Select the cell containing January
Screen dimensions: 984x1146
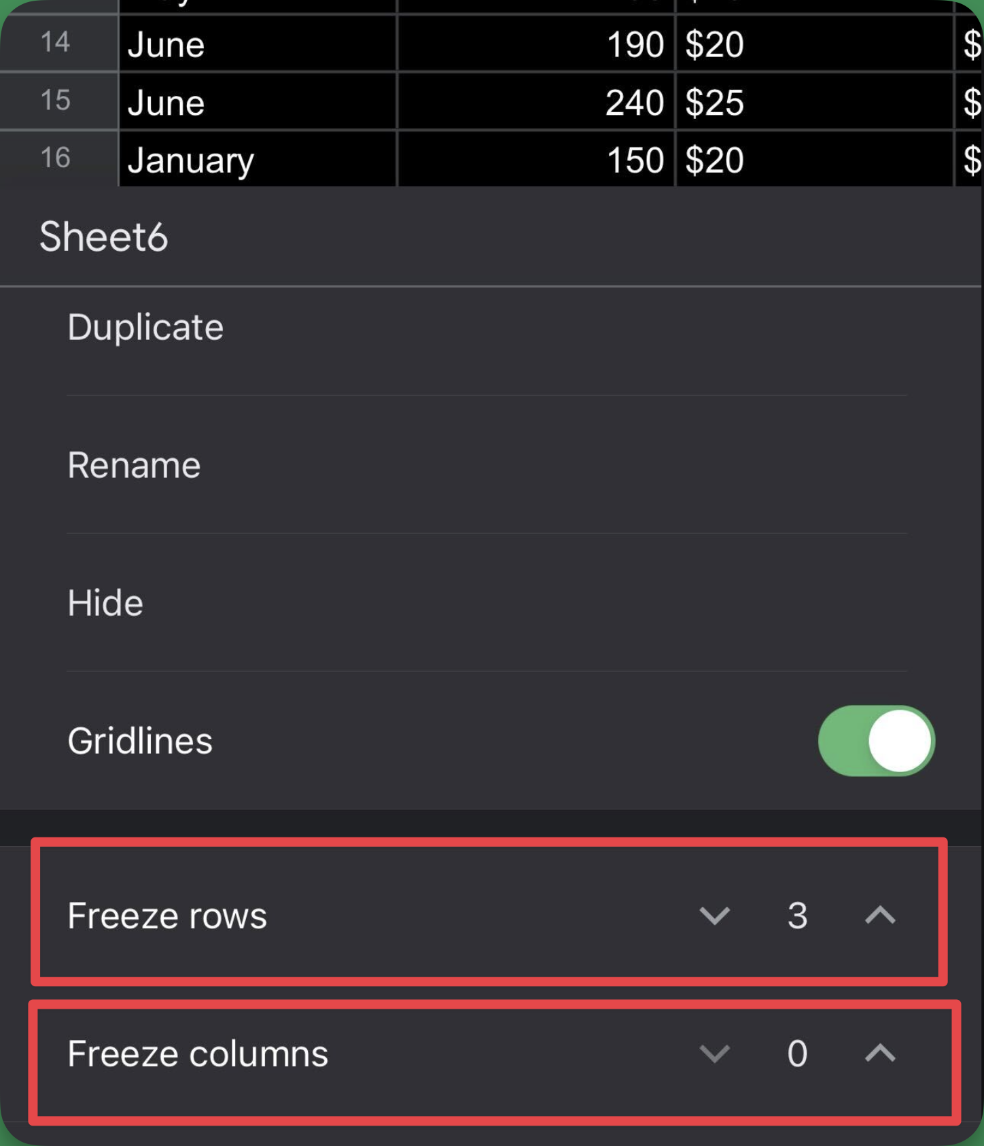tap(258, 159)
